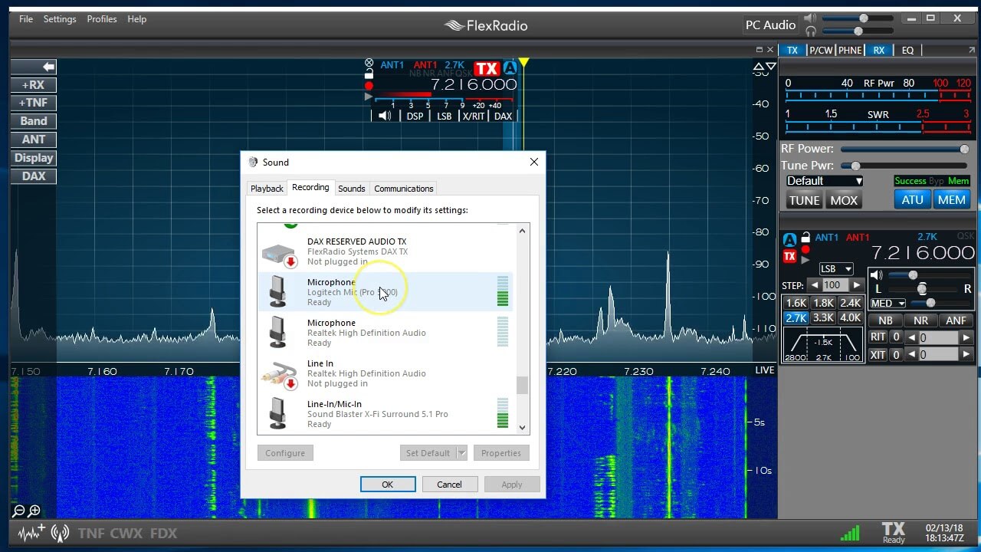The image size is (981, 552).
Task: Apply the sound settings changes
Action: tap(512, 484)
